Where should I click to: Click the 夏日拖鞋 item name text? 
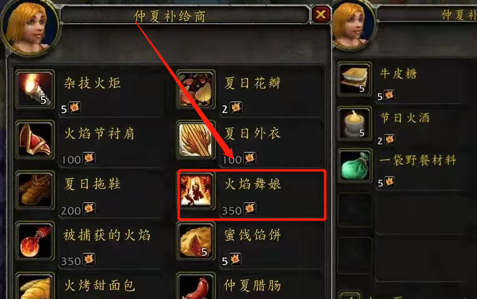point(92,184)
